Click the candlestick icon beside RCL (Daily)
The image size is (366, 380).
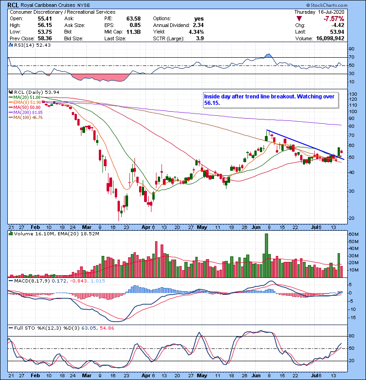(x=11, y=92)
